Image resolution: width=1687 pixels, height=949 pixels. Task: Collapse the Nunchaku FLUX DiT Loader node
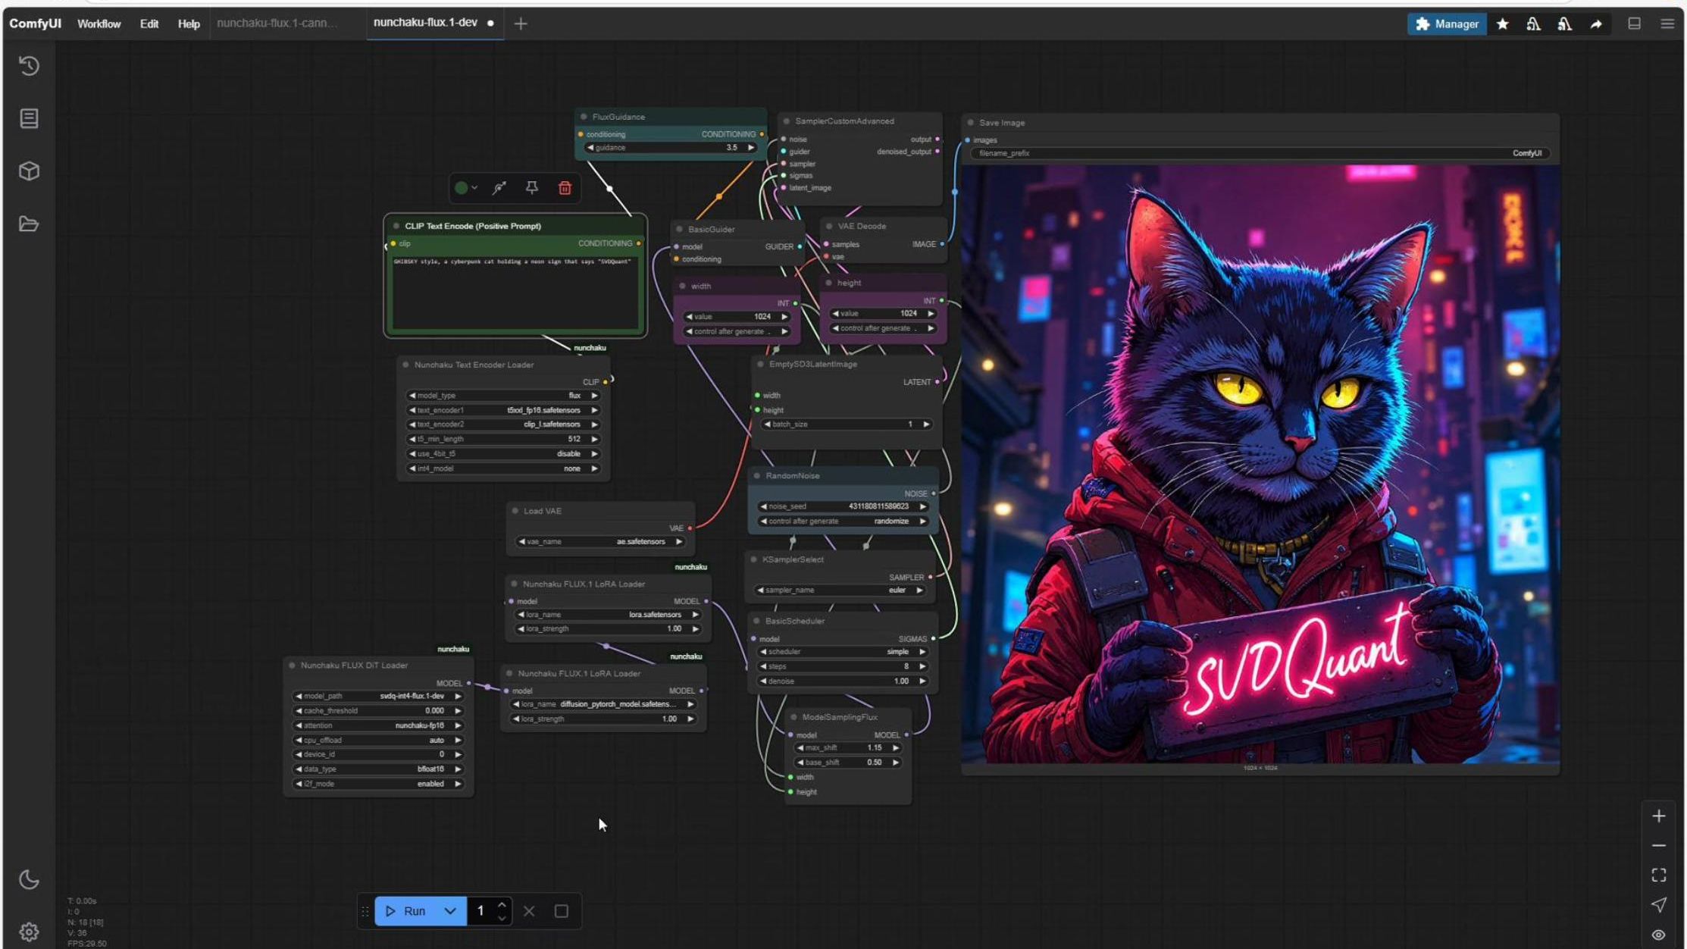point(292,666)
